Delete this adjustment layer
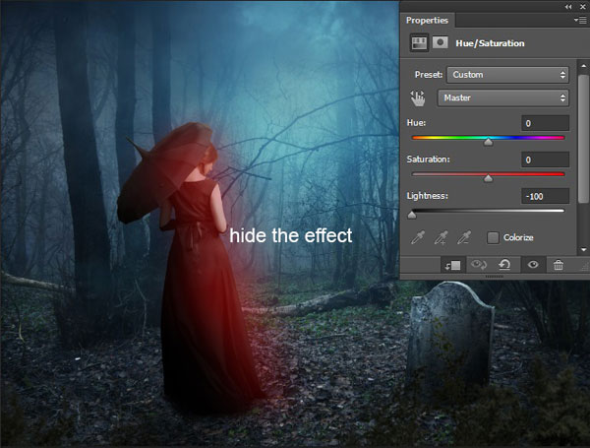This screenshot has height=448, width=590. pos(559,265)
